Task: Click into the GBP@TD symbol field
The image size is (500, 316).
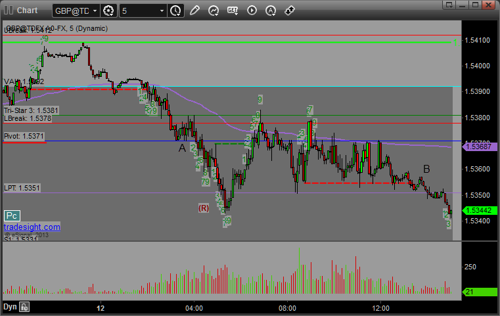Action: click(x=72, y=11)
